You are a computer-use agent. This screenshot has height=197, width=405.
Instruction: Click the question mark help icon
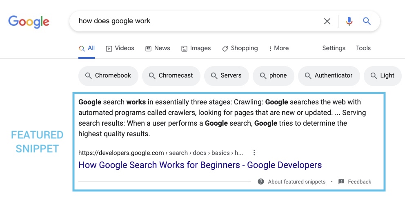point(261,182)
